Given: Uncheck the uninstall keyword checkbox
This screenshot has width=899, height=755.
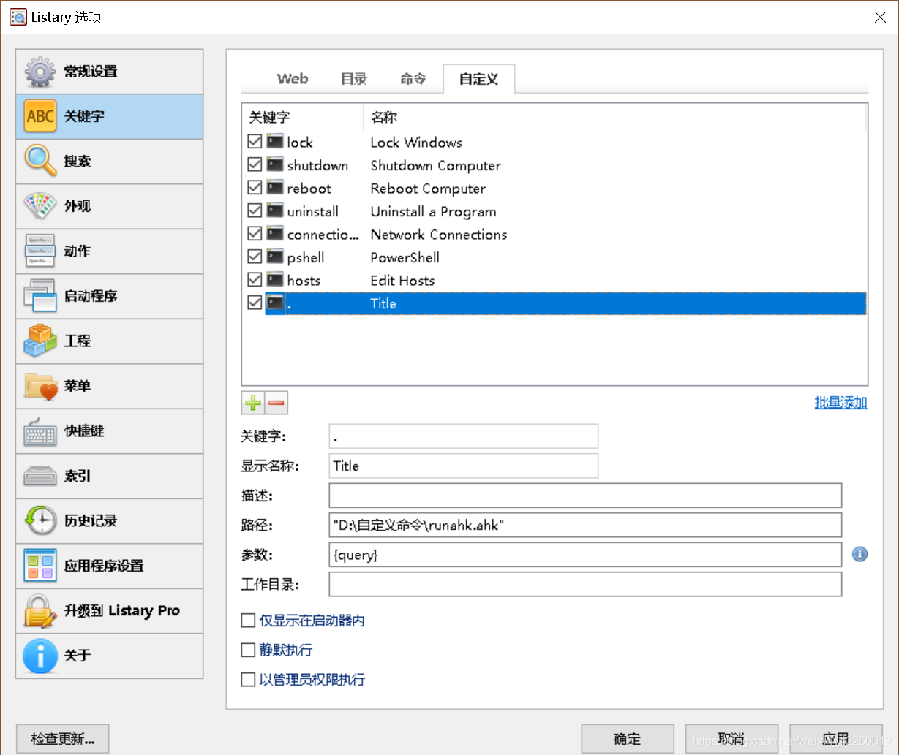Looking at the screenshot, I should click(x=255, y=211).
